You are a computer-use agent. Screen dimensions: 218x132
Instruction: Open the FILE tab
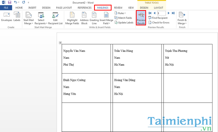[6, 8]
